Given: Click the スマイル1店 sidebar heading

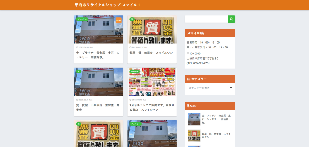Looking at the screenshot, I should coord(196,33).
